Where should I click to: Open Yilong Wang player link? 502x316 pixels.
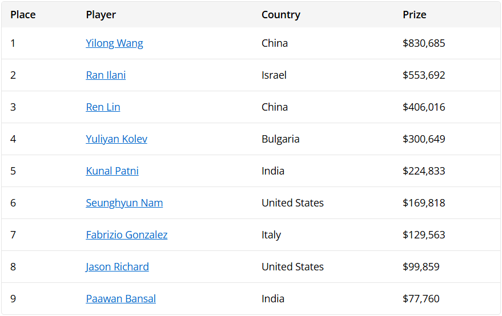[x=114, y=43]
